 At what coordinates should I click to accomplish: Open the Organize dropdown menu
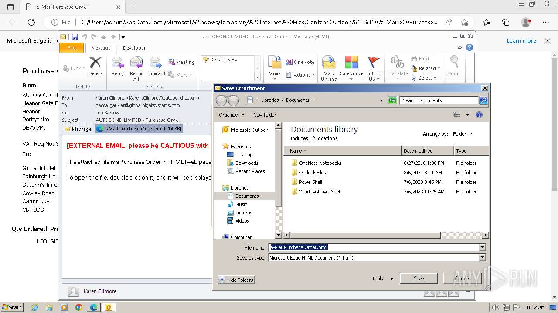click(231, 115)
